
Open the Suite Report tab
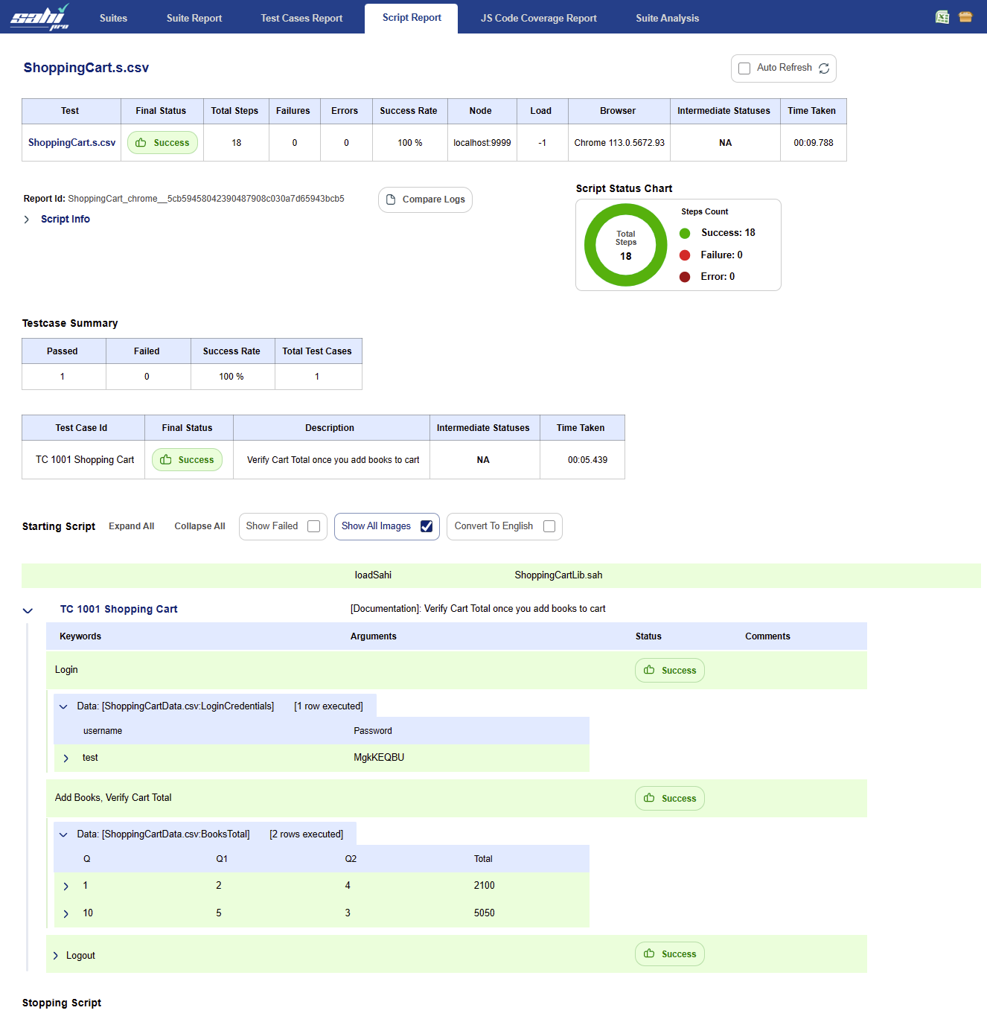point(194,18)
